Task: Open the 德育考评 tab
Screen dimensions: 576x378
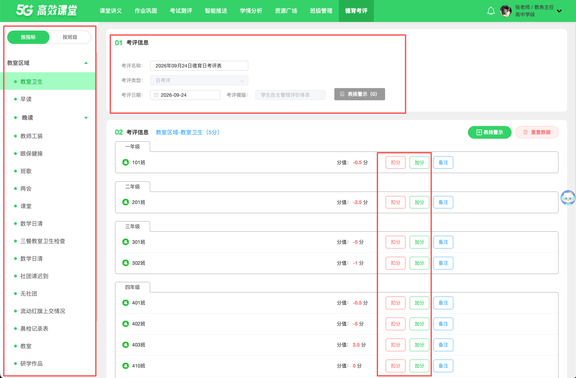Action: [x=356, y=11]
